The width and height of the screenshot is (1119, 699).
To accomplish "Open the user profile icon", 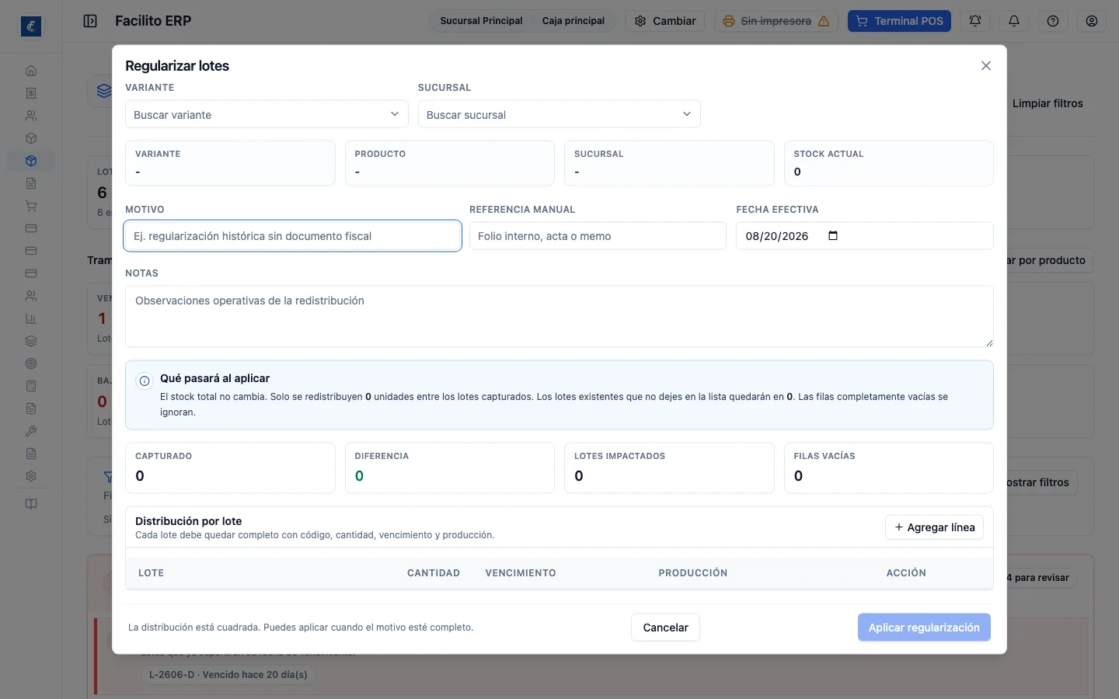I will point(1092,21).
